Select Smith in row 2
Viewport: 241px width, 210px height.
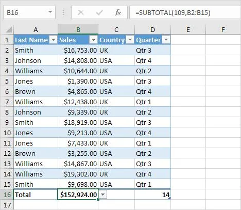(36, 50)
